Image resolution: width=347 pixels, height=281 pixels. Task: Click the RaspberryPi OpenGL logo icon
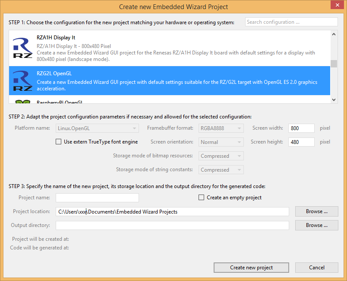(22, 102)
